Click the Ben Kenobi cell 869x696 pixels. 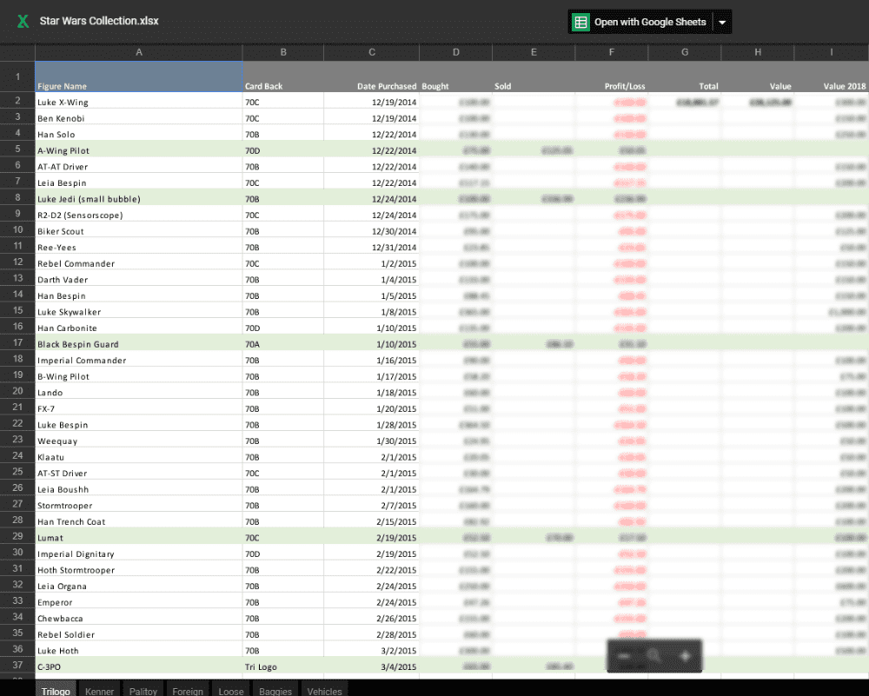point(138,118)
